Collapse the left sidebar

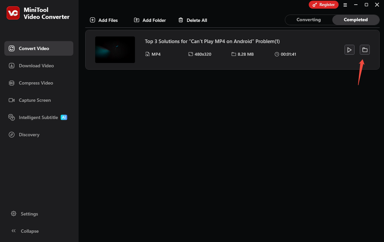coord(14,231)
